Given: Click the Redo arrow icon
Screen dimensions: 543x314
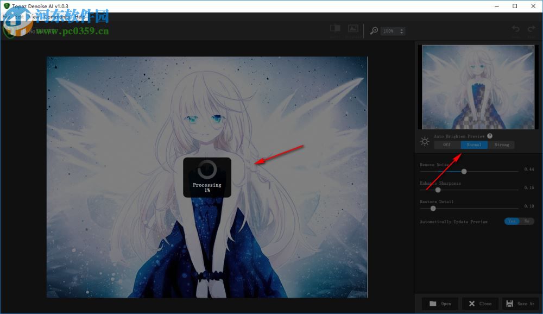Looking at the screenshot, I should 531,28.
